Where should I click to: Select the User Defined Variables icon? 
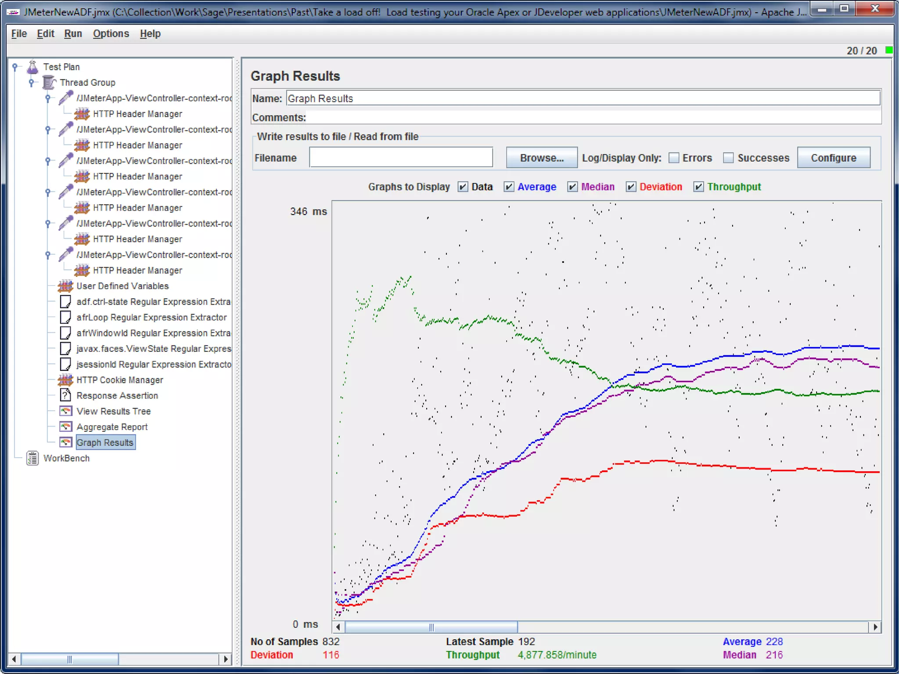[65, 286]
